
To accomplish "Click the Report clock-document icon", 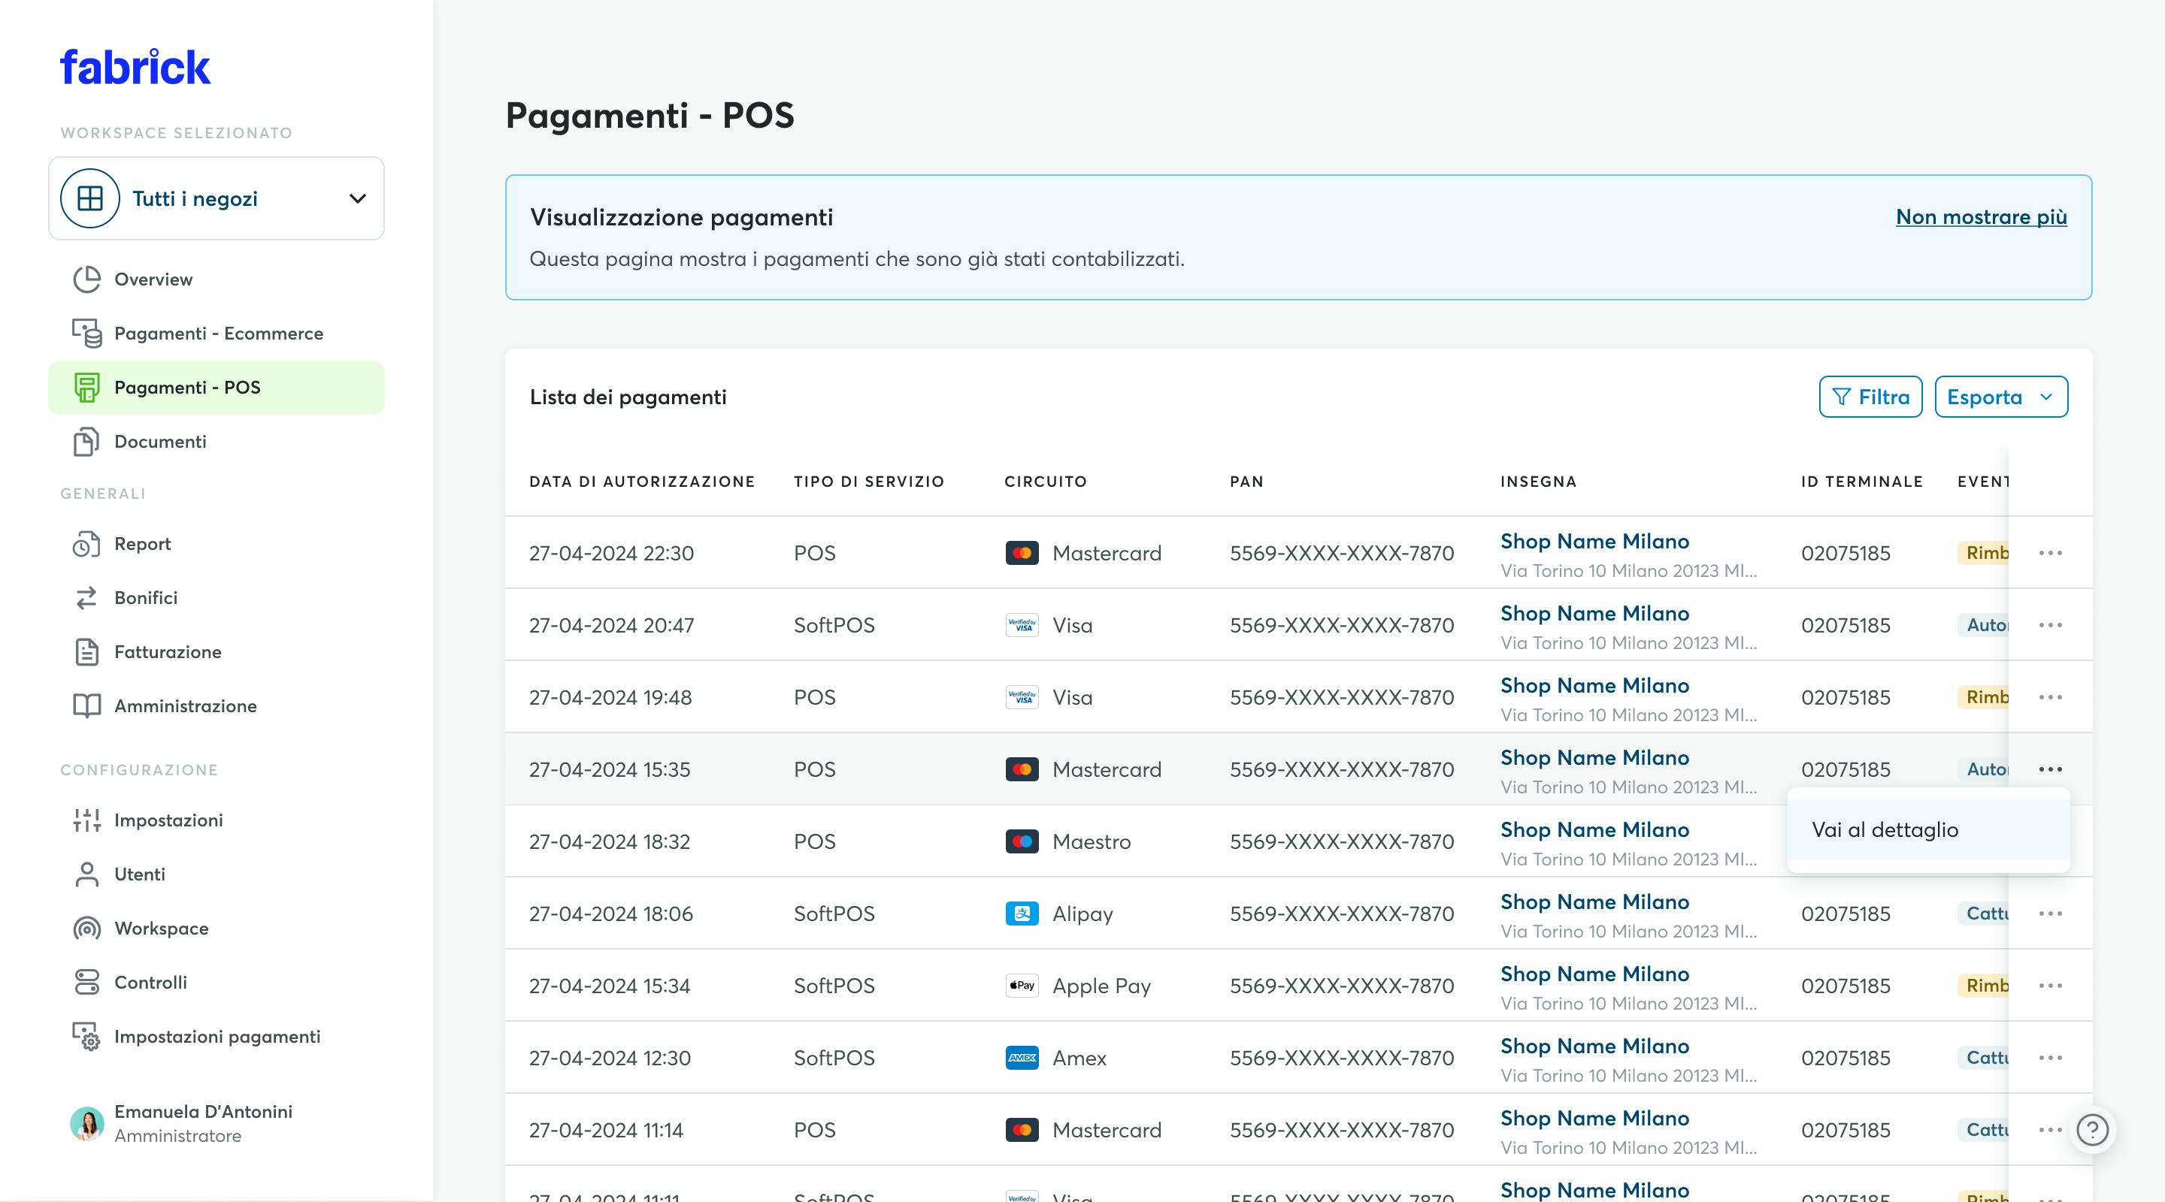I will tap(86, 545).
